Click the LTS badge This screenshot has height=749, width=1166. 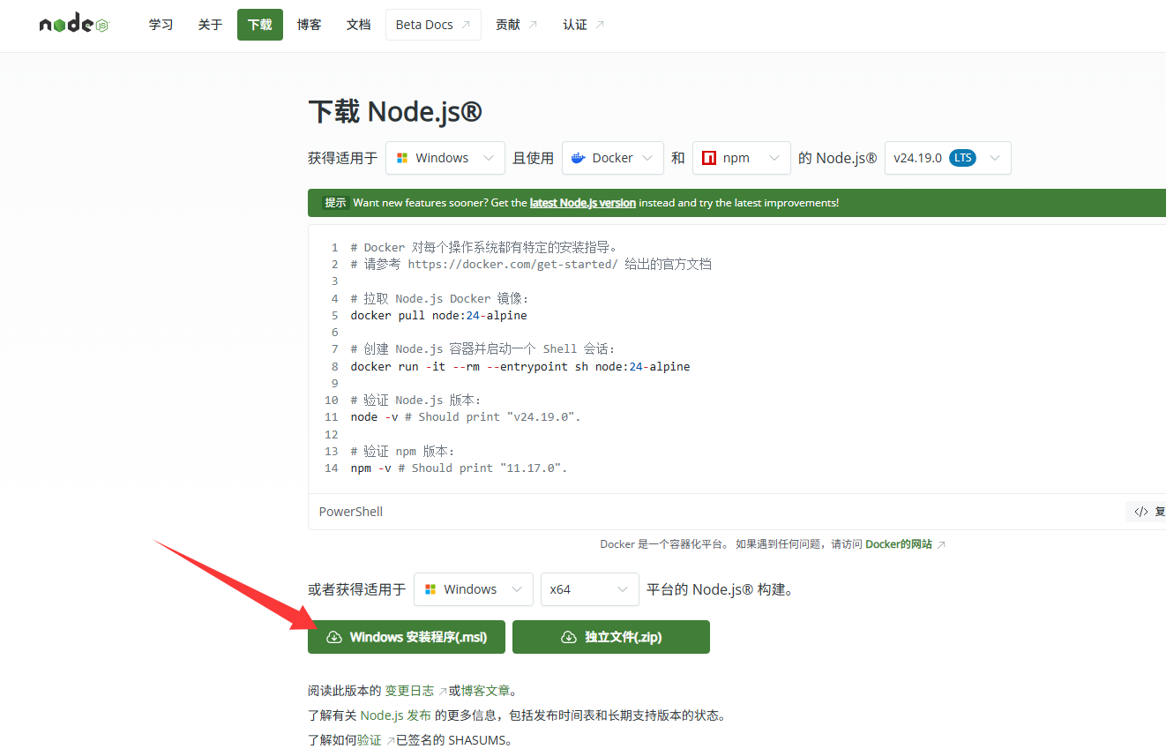963,158
